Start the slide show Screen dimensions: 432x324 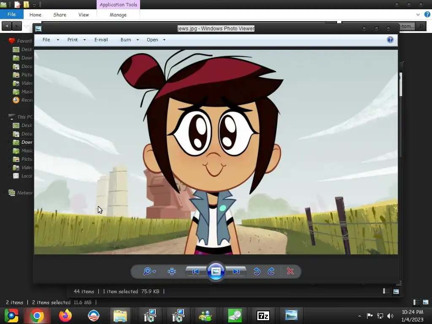click(x=216, y=271)
